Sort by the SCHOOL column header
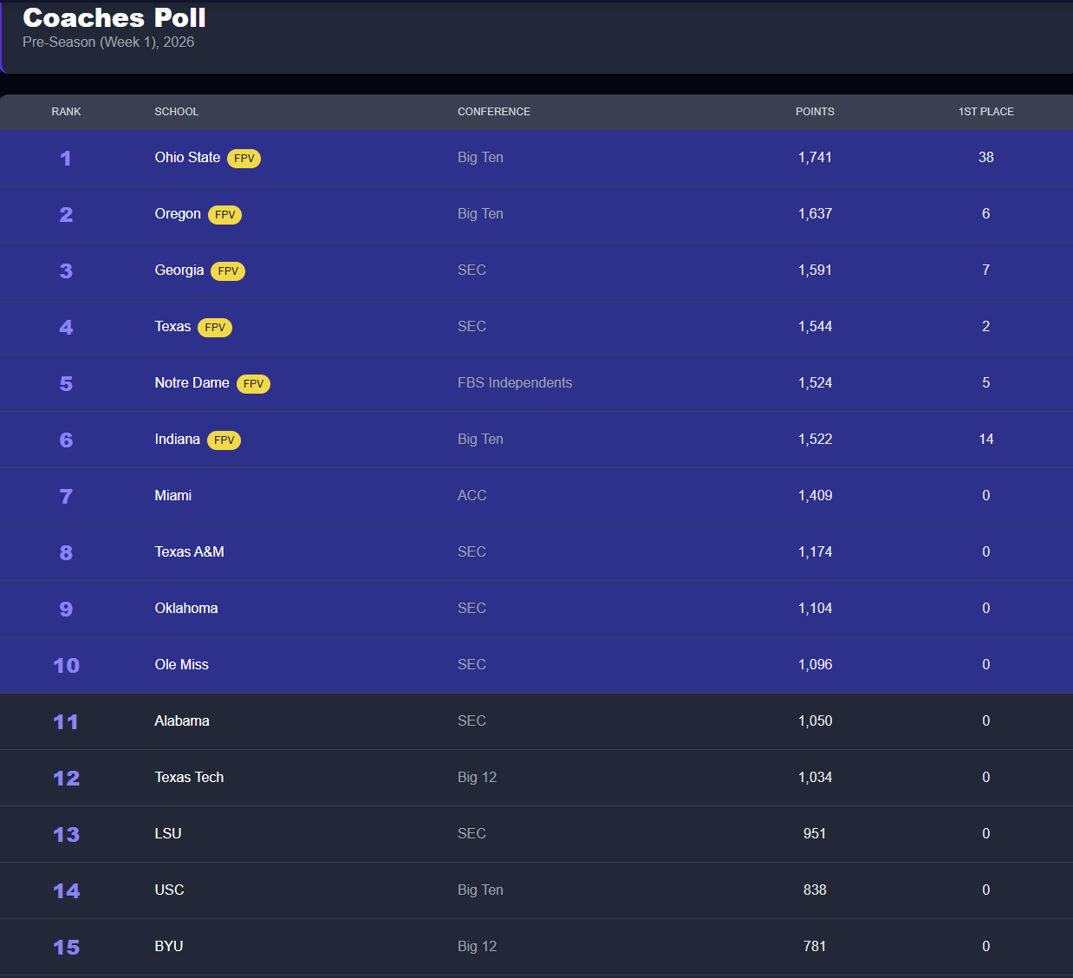Image resolution: width=1073 pixels, height=978 pixels. tap(177, 112)
